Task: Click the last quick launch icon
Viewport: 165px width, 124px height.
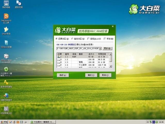Action: coord(25,122)
